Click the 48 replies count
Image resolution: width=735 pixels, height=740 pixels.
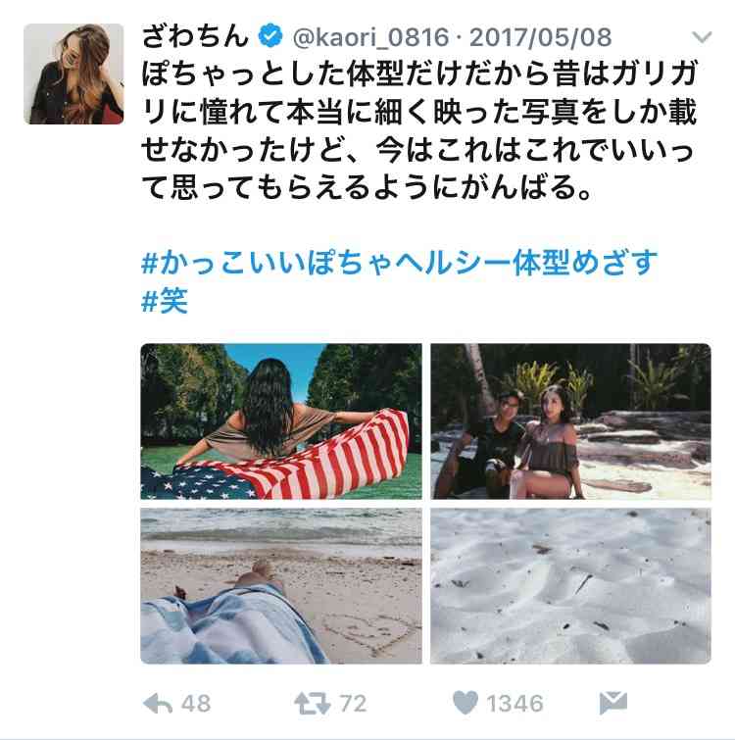click(196, 704)
